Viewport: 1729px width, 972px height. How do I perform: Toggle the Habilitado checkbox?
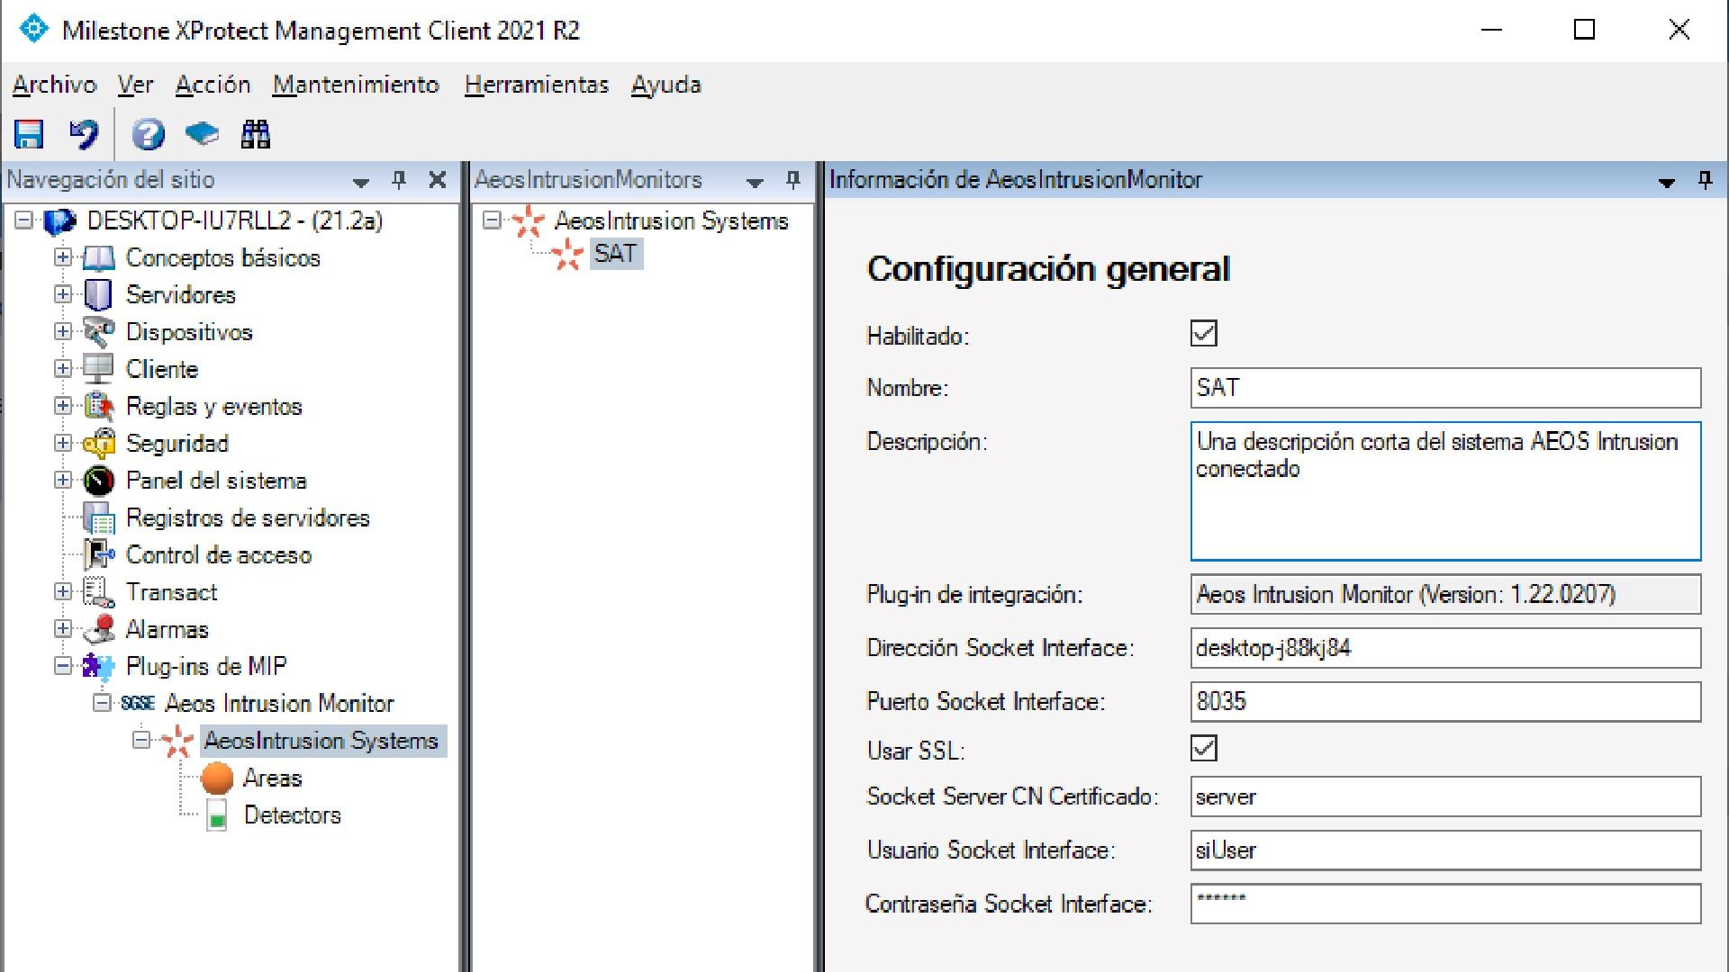(1204, 334)
